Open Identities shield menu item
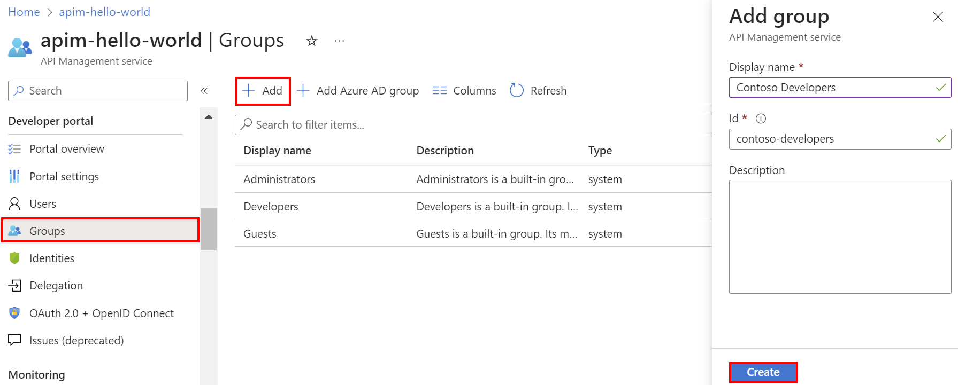Viewport: 958px width, 385px height. click(x=52, y=258)
